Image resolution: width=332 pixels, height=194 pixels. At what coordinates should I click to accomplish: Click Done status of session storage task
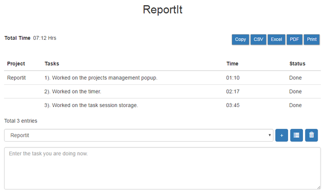coord(295,105)
